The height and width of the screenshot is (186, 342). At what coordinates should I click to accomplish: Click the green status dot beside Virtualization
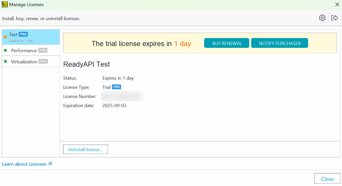(x=6, y=61)
